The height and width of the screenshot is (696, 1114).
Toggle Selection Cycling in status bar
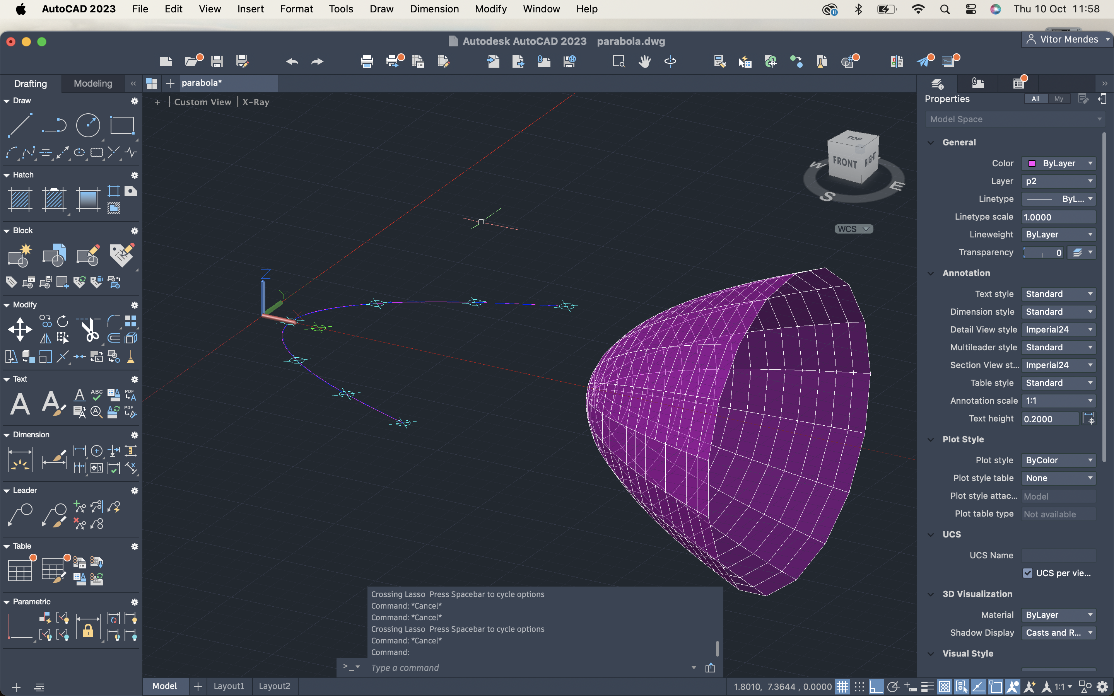click(961, 687)
